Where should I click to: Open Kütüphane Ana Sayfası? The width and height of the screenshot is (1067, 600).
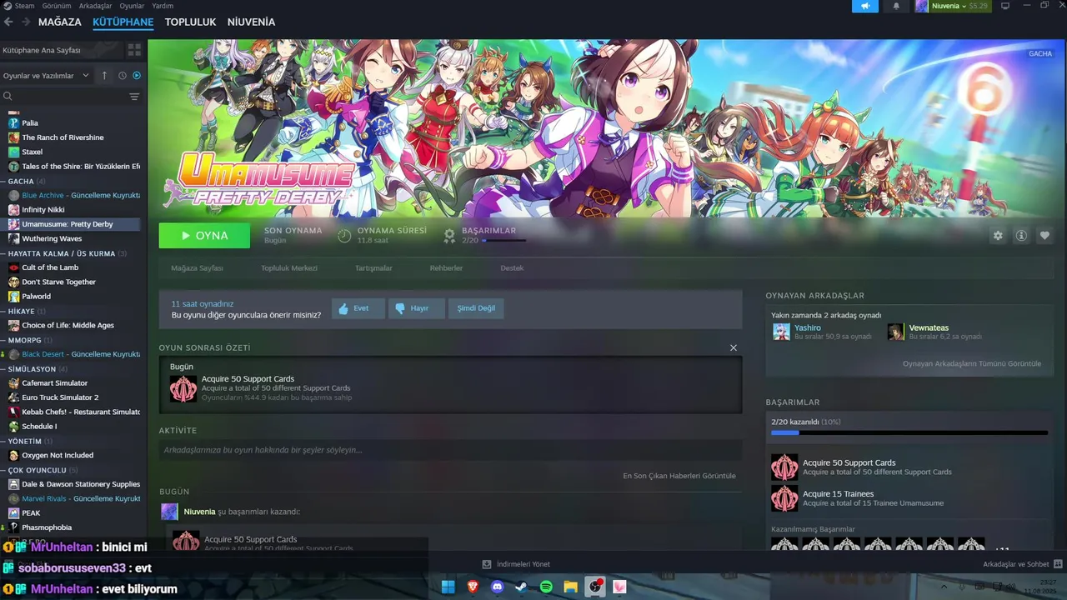62,50
